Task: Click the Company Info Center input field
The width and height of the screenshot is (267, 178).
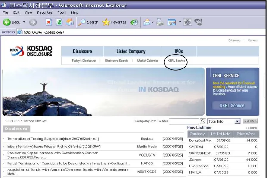Action: [184, 121]
